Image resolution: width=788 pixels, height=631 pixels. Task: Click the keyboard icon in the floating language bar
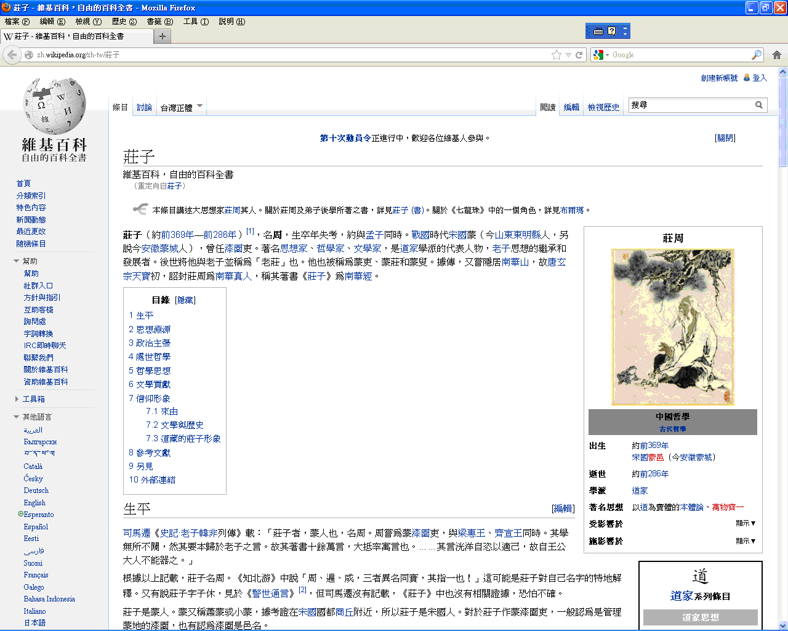tap(598, 31)
